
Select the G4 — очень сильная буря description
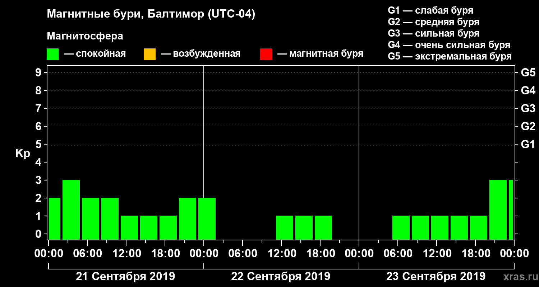(x=449, y=45)
